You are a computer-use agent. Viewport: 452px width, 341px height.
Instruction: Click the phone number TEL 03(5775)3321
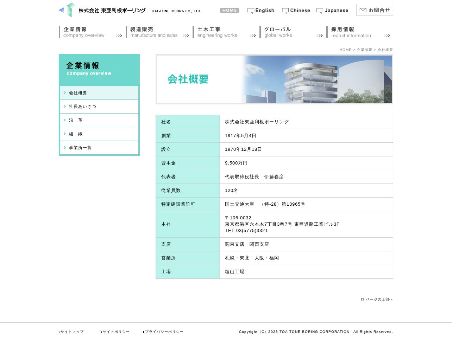(x=246, y=231)
